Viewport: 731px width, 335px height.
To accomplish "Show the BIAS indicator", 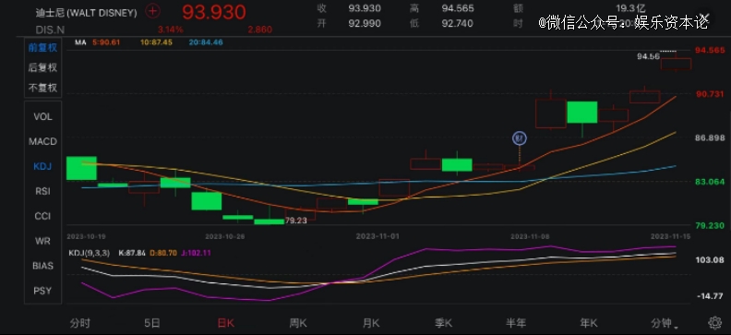I will point(42,266).
